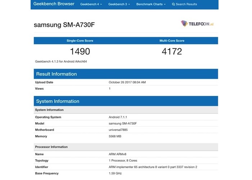Click the single-core score value 1490
Screen dimensions: 252x180
pyautogui.click(x=80, y=51)
